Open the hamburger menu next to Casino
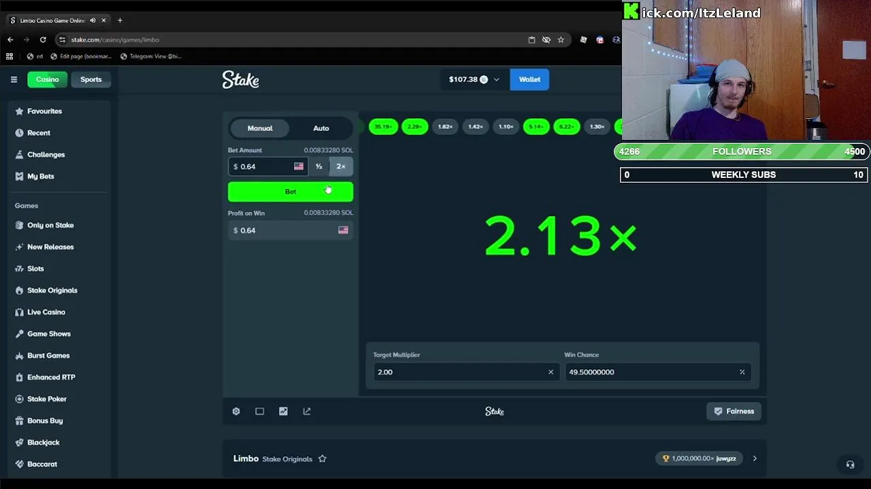 pos(14,79)
